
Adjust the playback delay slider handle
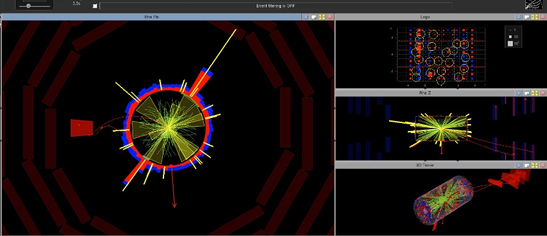click(28, 6)
